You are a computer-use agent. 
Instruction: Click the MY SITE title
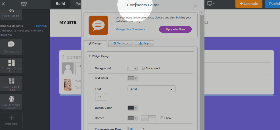pyautogui.click(x=68, y=22)
